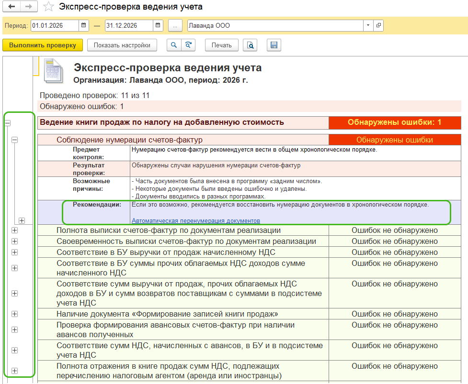Expand Полнота выписки счетов-фактур row

pyautogui.click(x=14, y=230)
